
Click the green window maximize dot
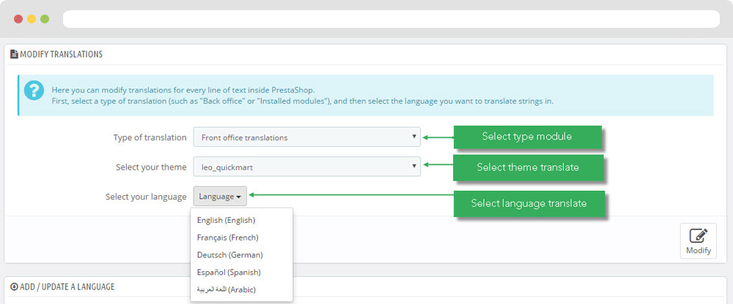click(45, 19)
